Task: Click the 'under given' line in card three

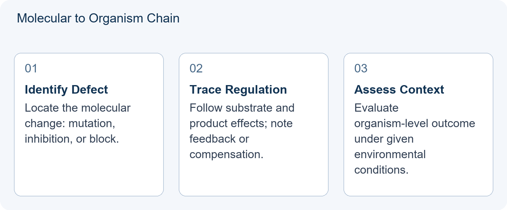Action: 384,139
